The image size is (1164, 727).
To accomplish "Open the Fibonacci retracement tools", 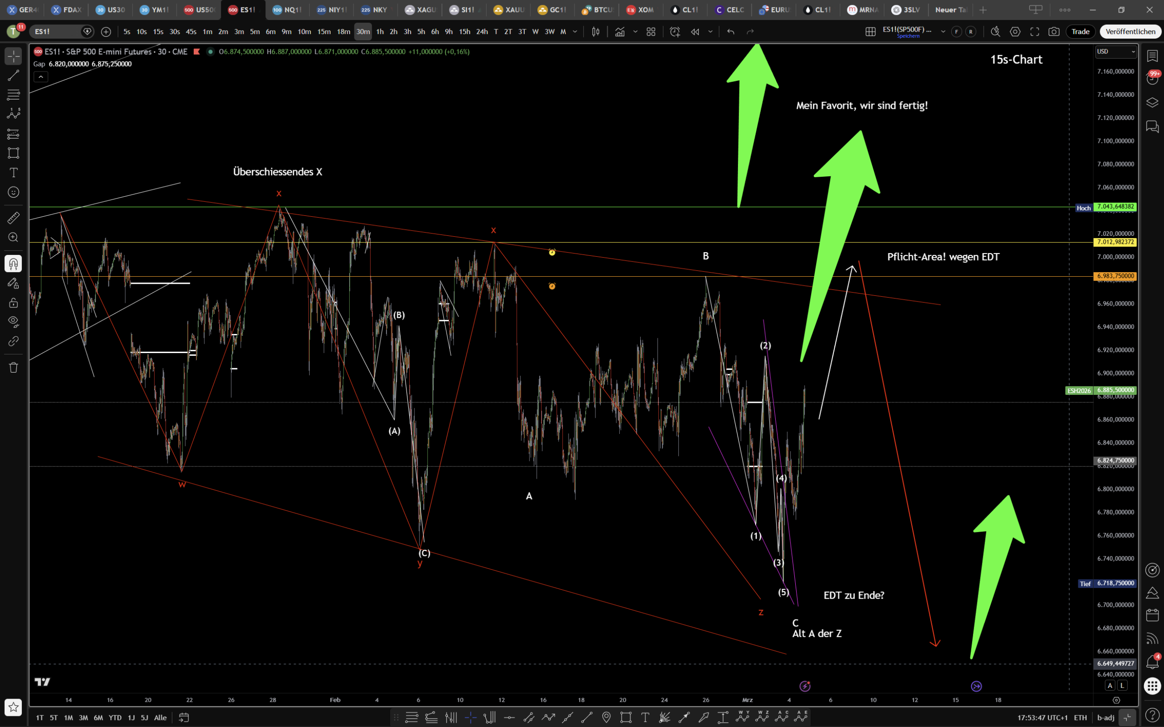I will pyautogui.click(x=14, y=94).
